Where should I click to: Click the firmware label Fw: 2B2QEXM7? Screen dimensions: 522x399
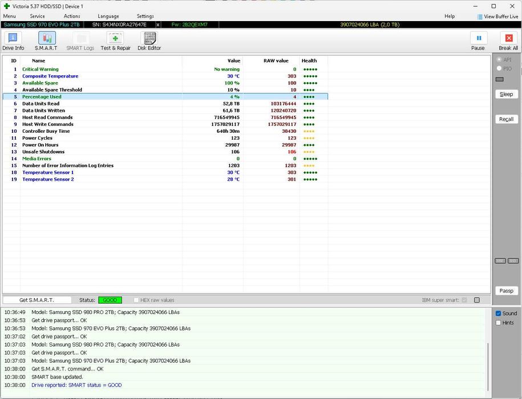[x=189, y=25]
